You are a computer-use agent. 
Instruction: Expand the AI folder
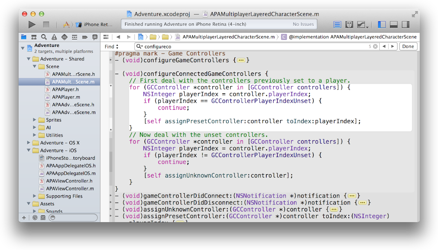pos(34,128)
